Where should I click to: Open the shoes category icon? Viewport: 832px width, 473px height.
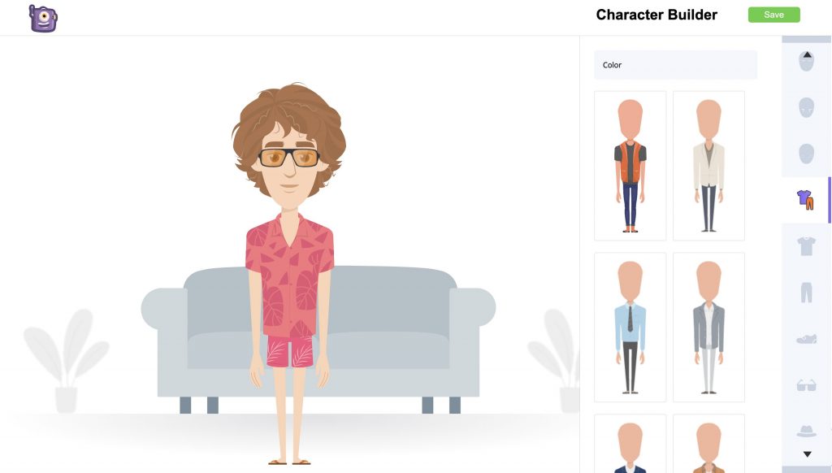(806, 339)
